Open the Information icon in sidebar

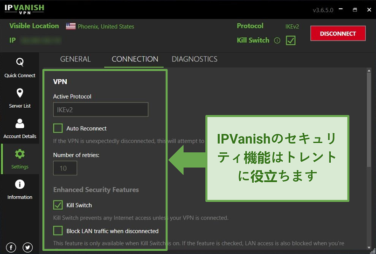tap(20, 184)
